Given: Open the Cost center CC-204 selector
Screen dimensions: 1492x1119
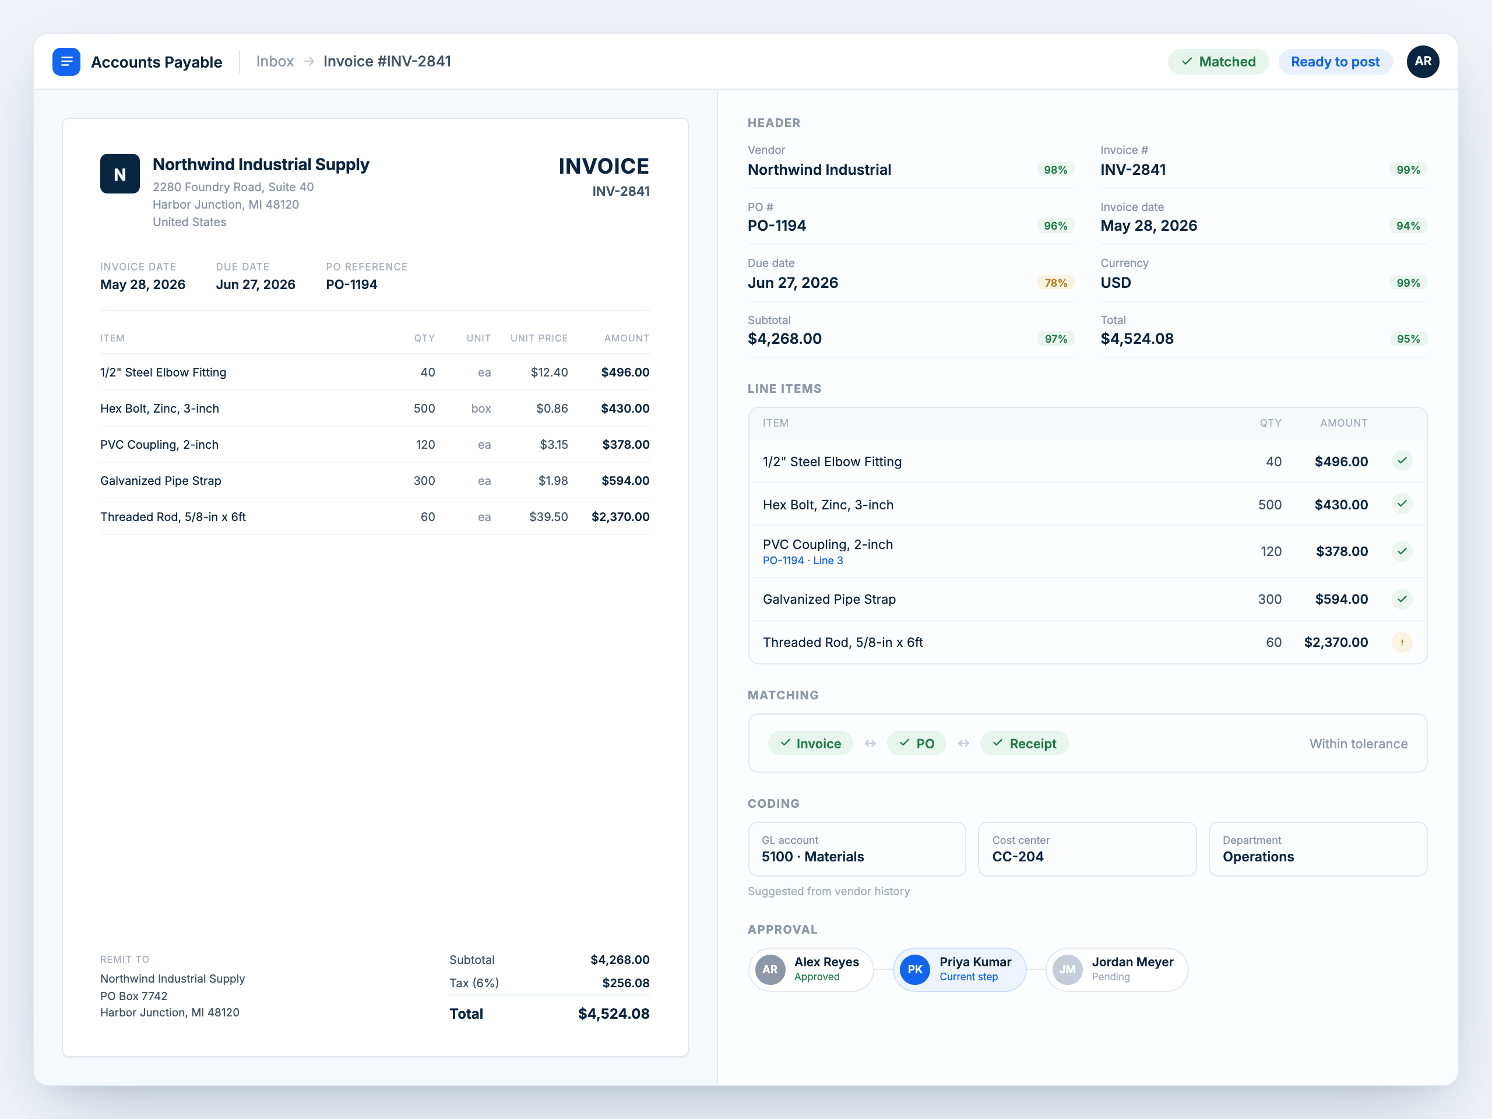Looking at the screenshot, I should (1088, 849).
